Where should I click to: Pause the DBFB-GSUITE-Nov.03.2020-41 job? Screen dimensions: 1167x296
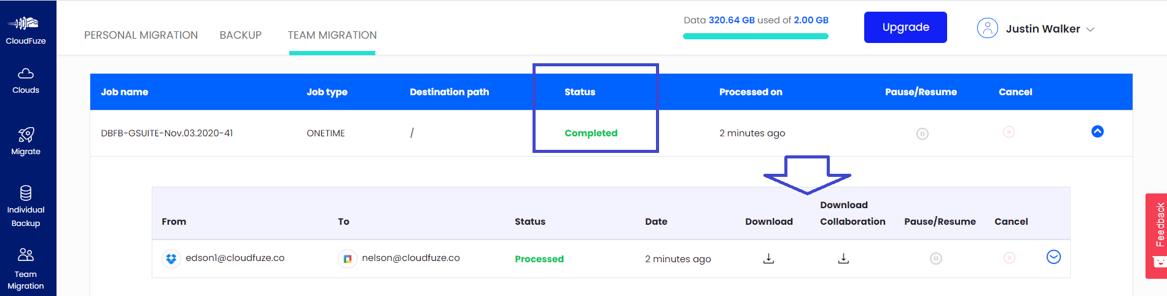(922, 133)
